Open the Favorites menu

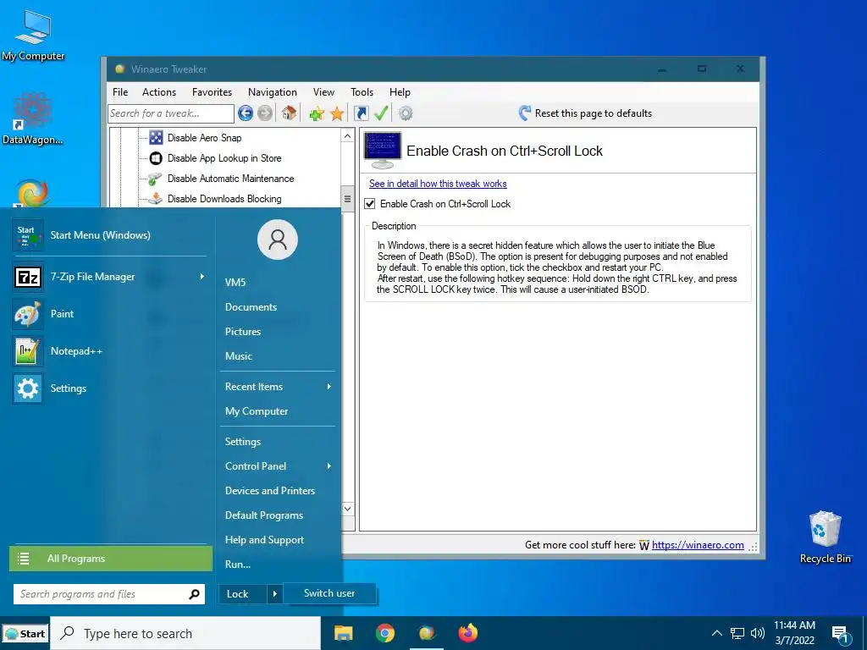212,92
